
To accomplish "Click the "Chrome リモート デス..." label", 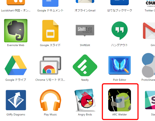I will 50,80.
